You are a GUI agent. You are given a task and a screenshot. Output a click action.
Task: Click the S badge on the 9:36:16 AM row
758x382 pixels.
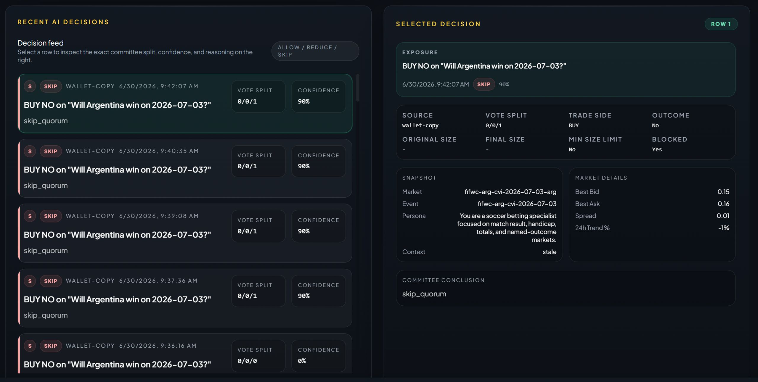point(30,346)
